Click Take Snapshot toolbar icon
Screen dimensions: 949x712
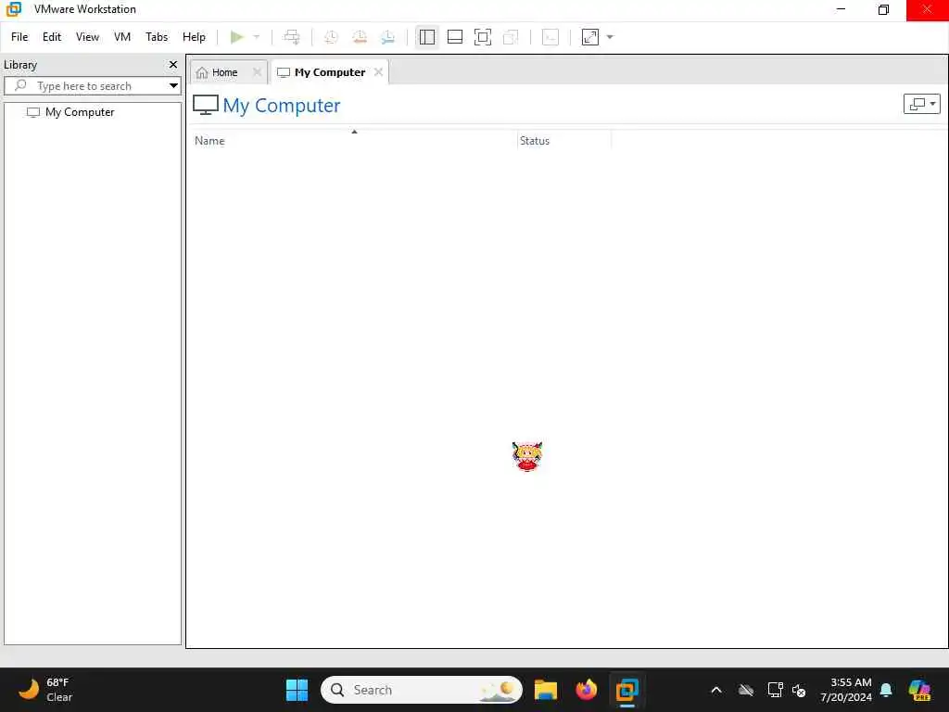pos(331,37)
